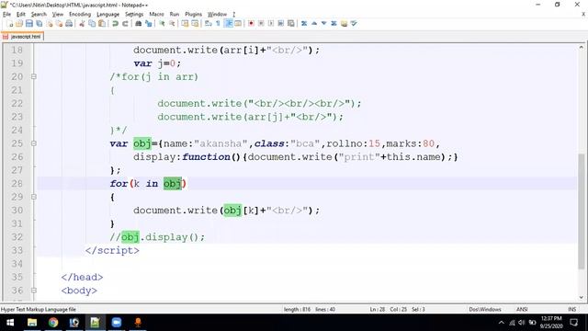This screenshot has width=588, height=331.
Task: Open the ? help menu
Action: click(x=234, y=15)
